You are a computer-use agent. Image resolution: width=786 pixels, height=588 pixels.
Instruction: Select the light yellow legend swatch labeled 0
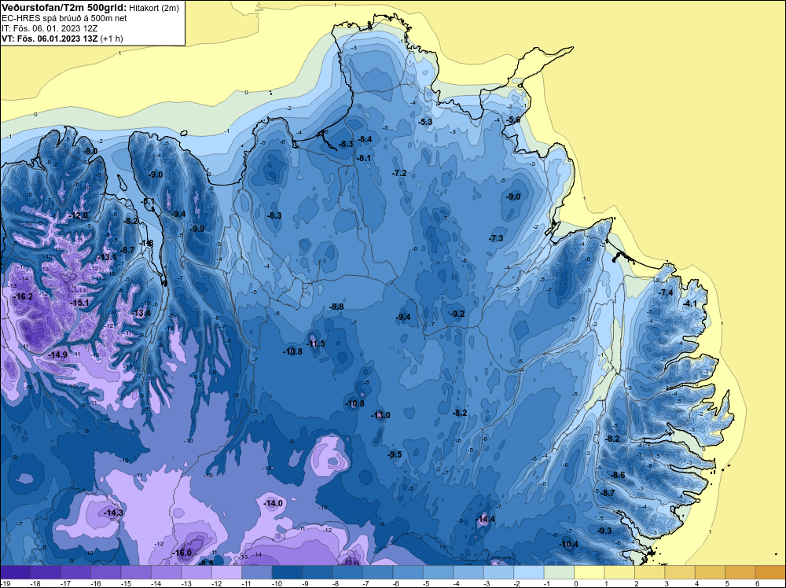click(589, 572)
